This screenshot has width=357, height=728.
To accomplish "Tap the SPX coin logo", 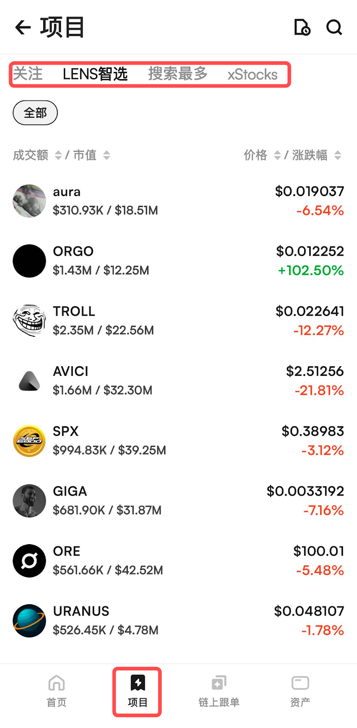I will pos(30,441).
